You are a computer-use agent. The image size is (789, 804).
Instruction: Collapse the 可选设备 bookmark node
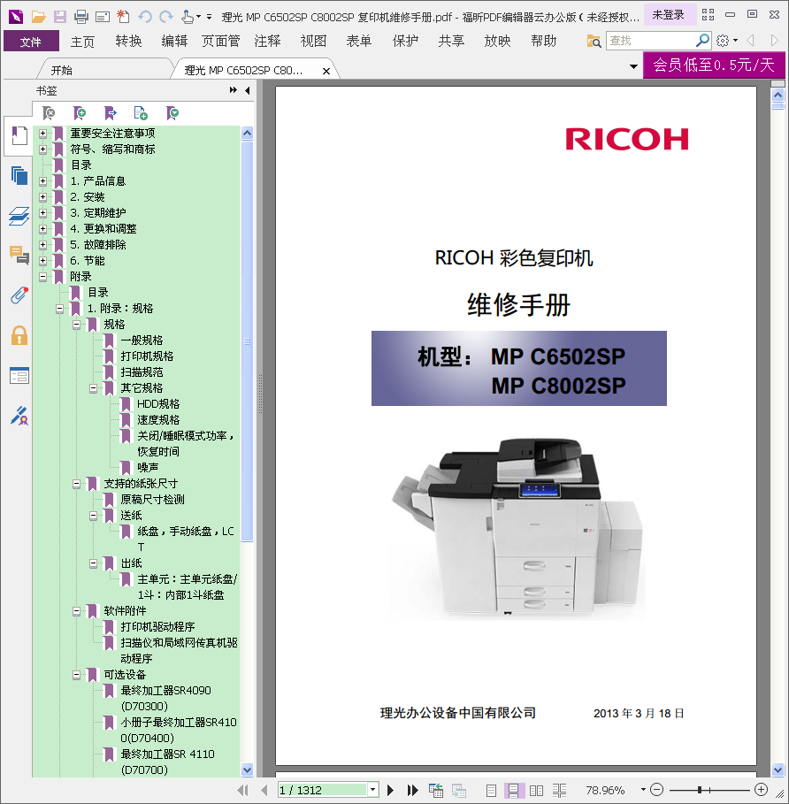[x=76, y=675]
